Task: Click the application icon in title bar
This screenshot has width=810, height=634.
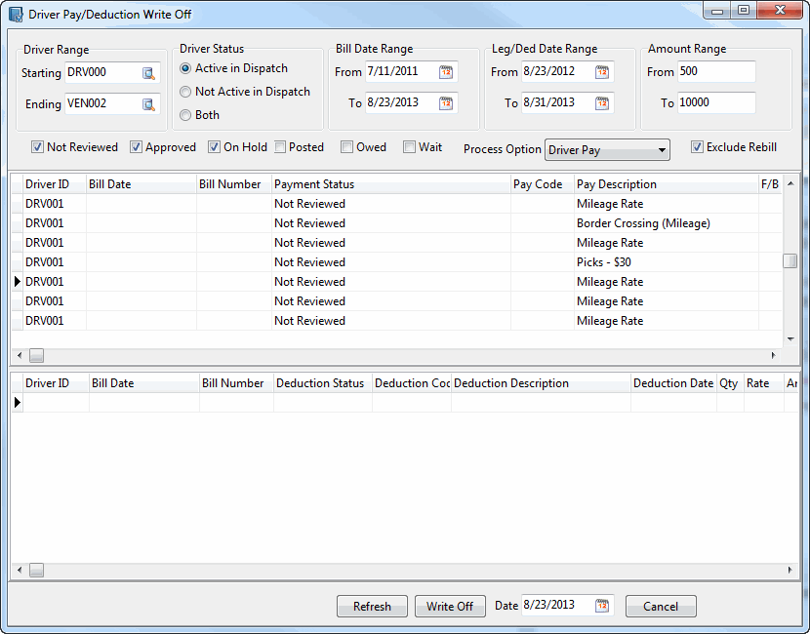Action: click(x=16, y=15)
